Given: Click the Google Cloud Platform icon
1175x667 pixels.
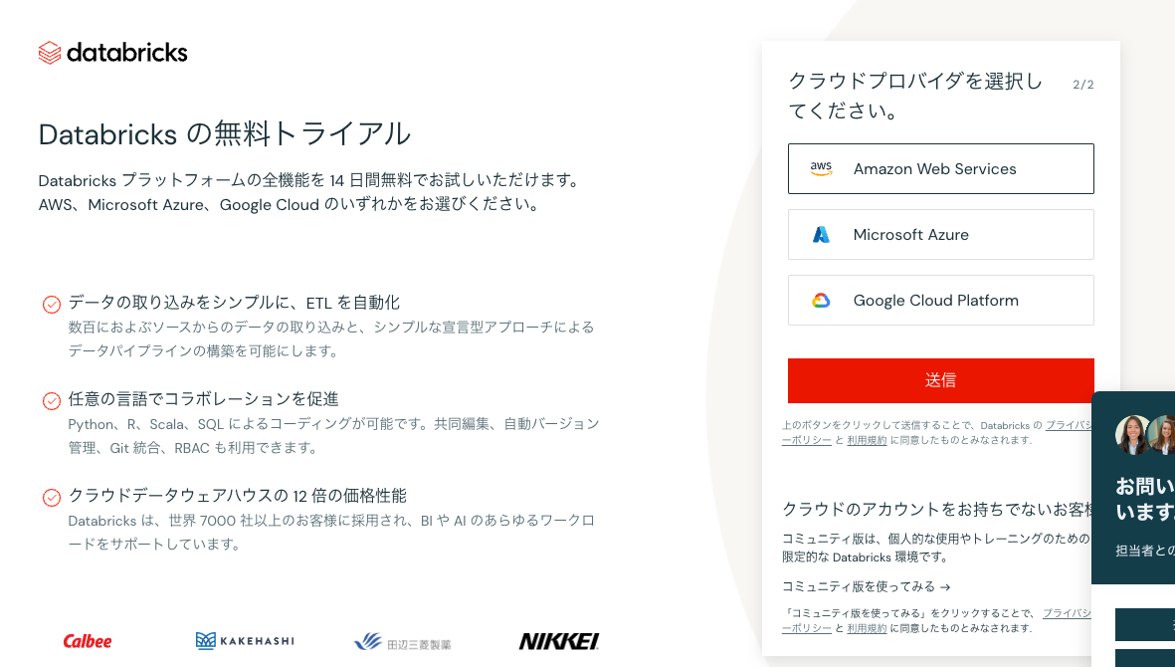Looking at the screenshot, I should point(821,300).
